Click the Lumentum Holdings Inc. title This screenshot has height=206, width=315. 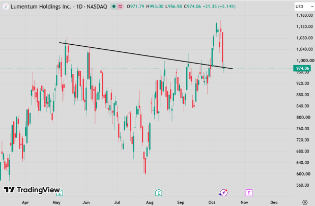point(41,7)
